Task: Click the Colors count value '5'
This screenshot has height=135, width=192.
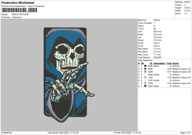Action: pos(185,5)
